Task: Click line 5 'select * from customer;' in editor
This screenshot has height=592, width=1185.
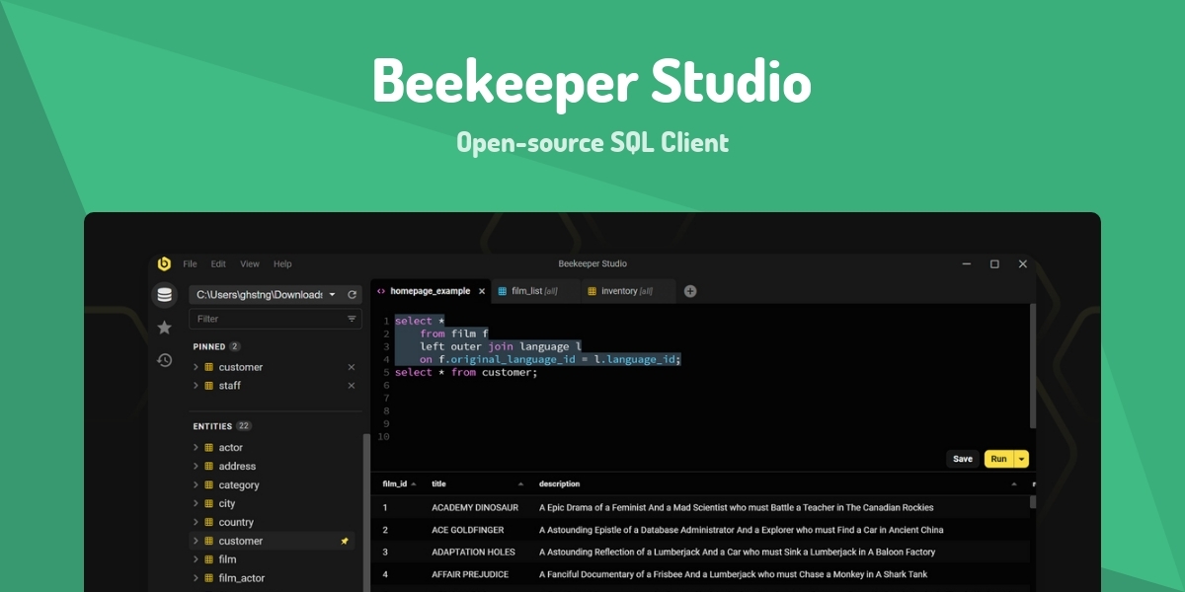Action: 466,372
